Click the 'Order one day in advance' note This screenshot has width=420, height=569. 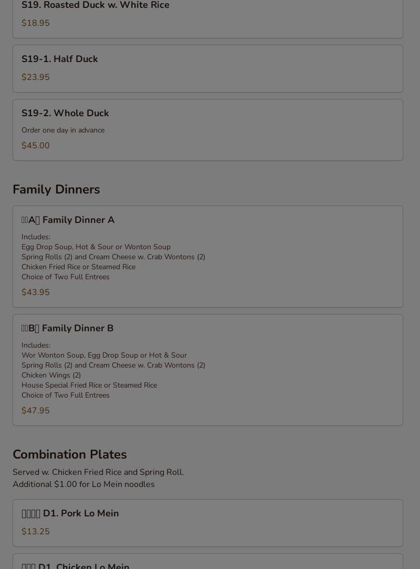pyautogui.click(x=63, y=130)
